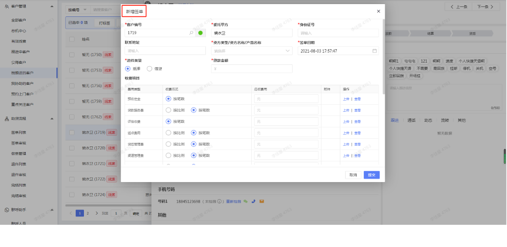Image resolution: width=507 pixels, height=247 pixels.
Task: Click the 结算 stage in the progress bar
Action: (430, 33)
